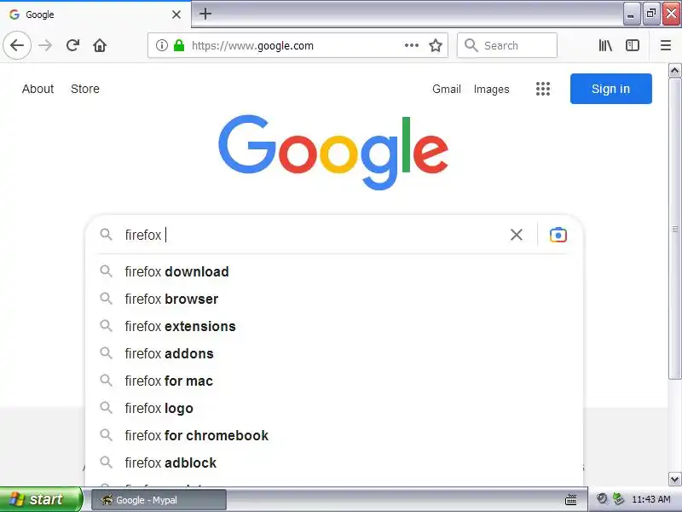Viewport: 682px width, 512px height.
Task: Click the blue Sign in button
Action: 610,89
